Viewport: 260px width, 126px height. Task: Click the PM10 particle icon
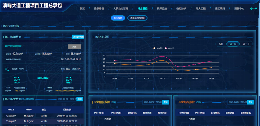[17, 80]
